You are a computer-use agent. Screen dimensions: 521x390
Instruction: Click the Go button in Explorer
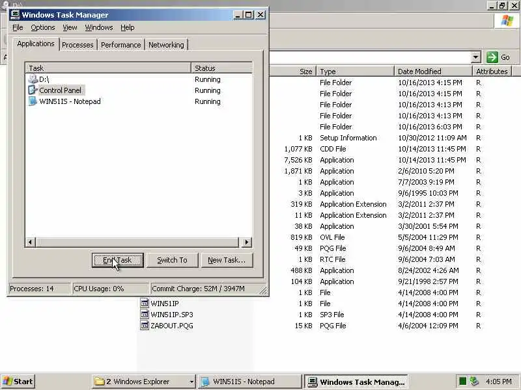[x=498, y=57]
